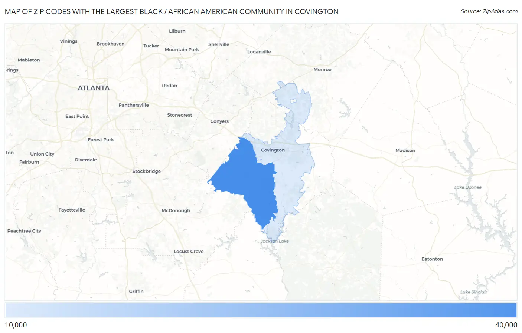Click the Snellville map label
The height and width of the screenshot is (333, 522).
click(219, 44)
